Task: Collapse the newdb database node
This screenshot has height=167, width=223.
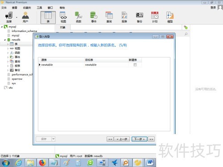Action: 5,40
